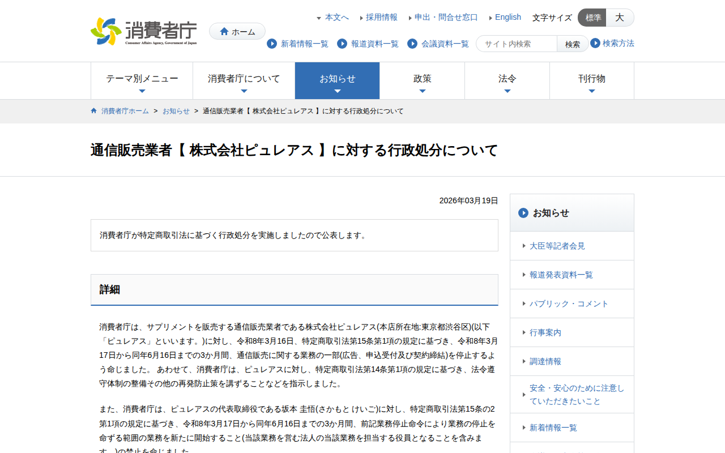
Task: Click the page title about 株式会社ピュレアス
Action: (x=294, y=150)
